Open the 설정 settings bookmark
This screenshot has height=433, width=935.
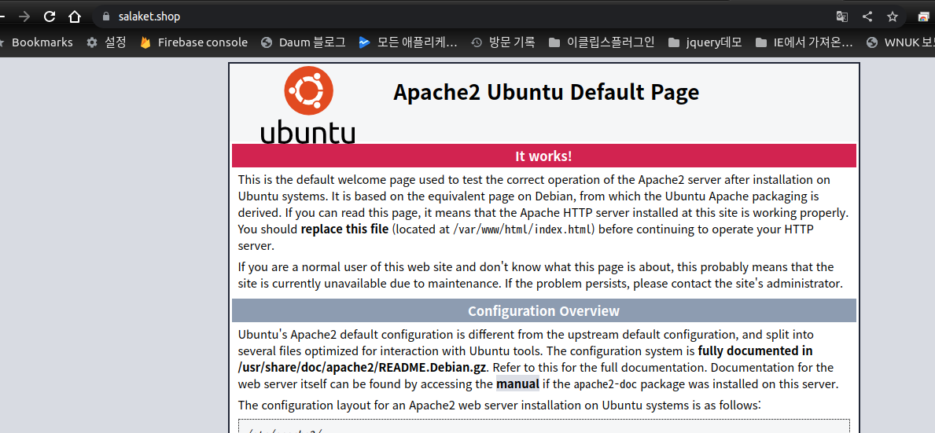[x=106, y=42]
